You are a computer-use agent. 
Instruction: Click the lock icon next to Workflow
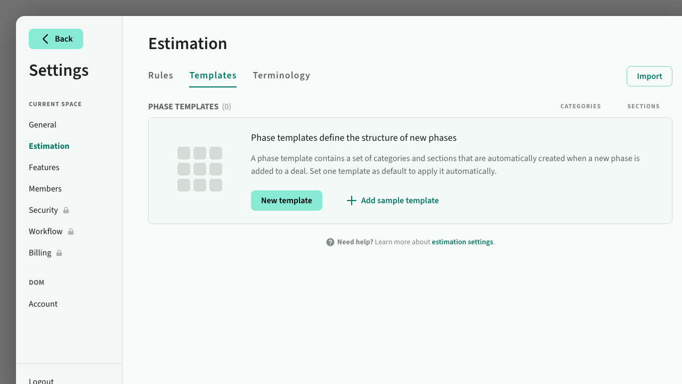(x=71, y=231)
